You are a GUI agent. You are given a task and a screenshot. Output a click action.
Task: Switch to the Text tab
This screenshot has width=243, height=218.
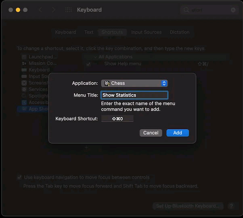tap(89, 32)
